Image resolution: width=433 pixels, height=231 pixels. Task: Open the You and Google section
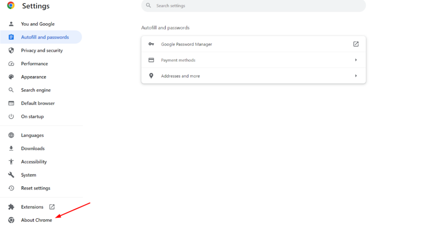(38, 24)
